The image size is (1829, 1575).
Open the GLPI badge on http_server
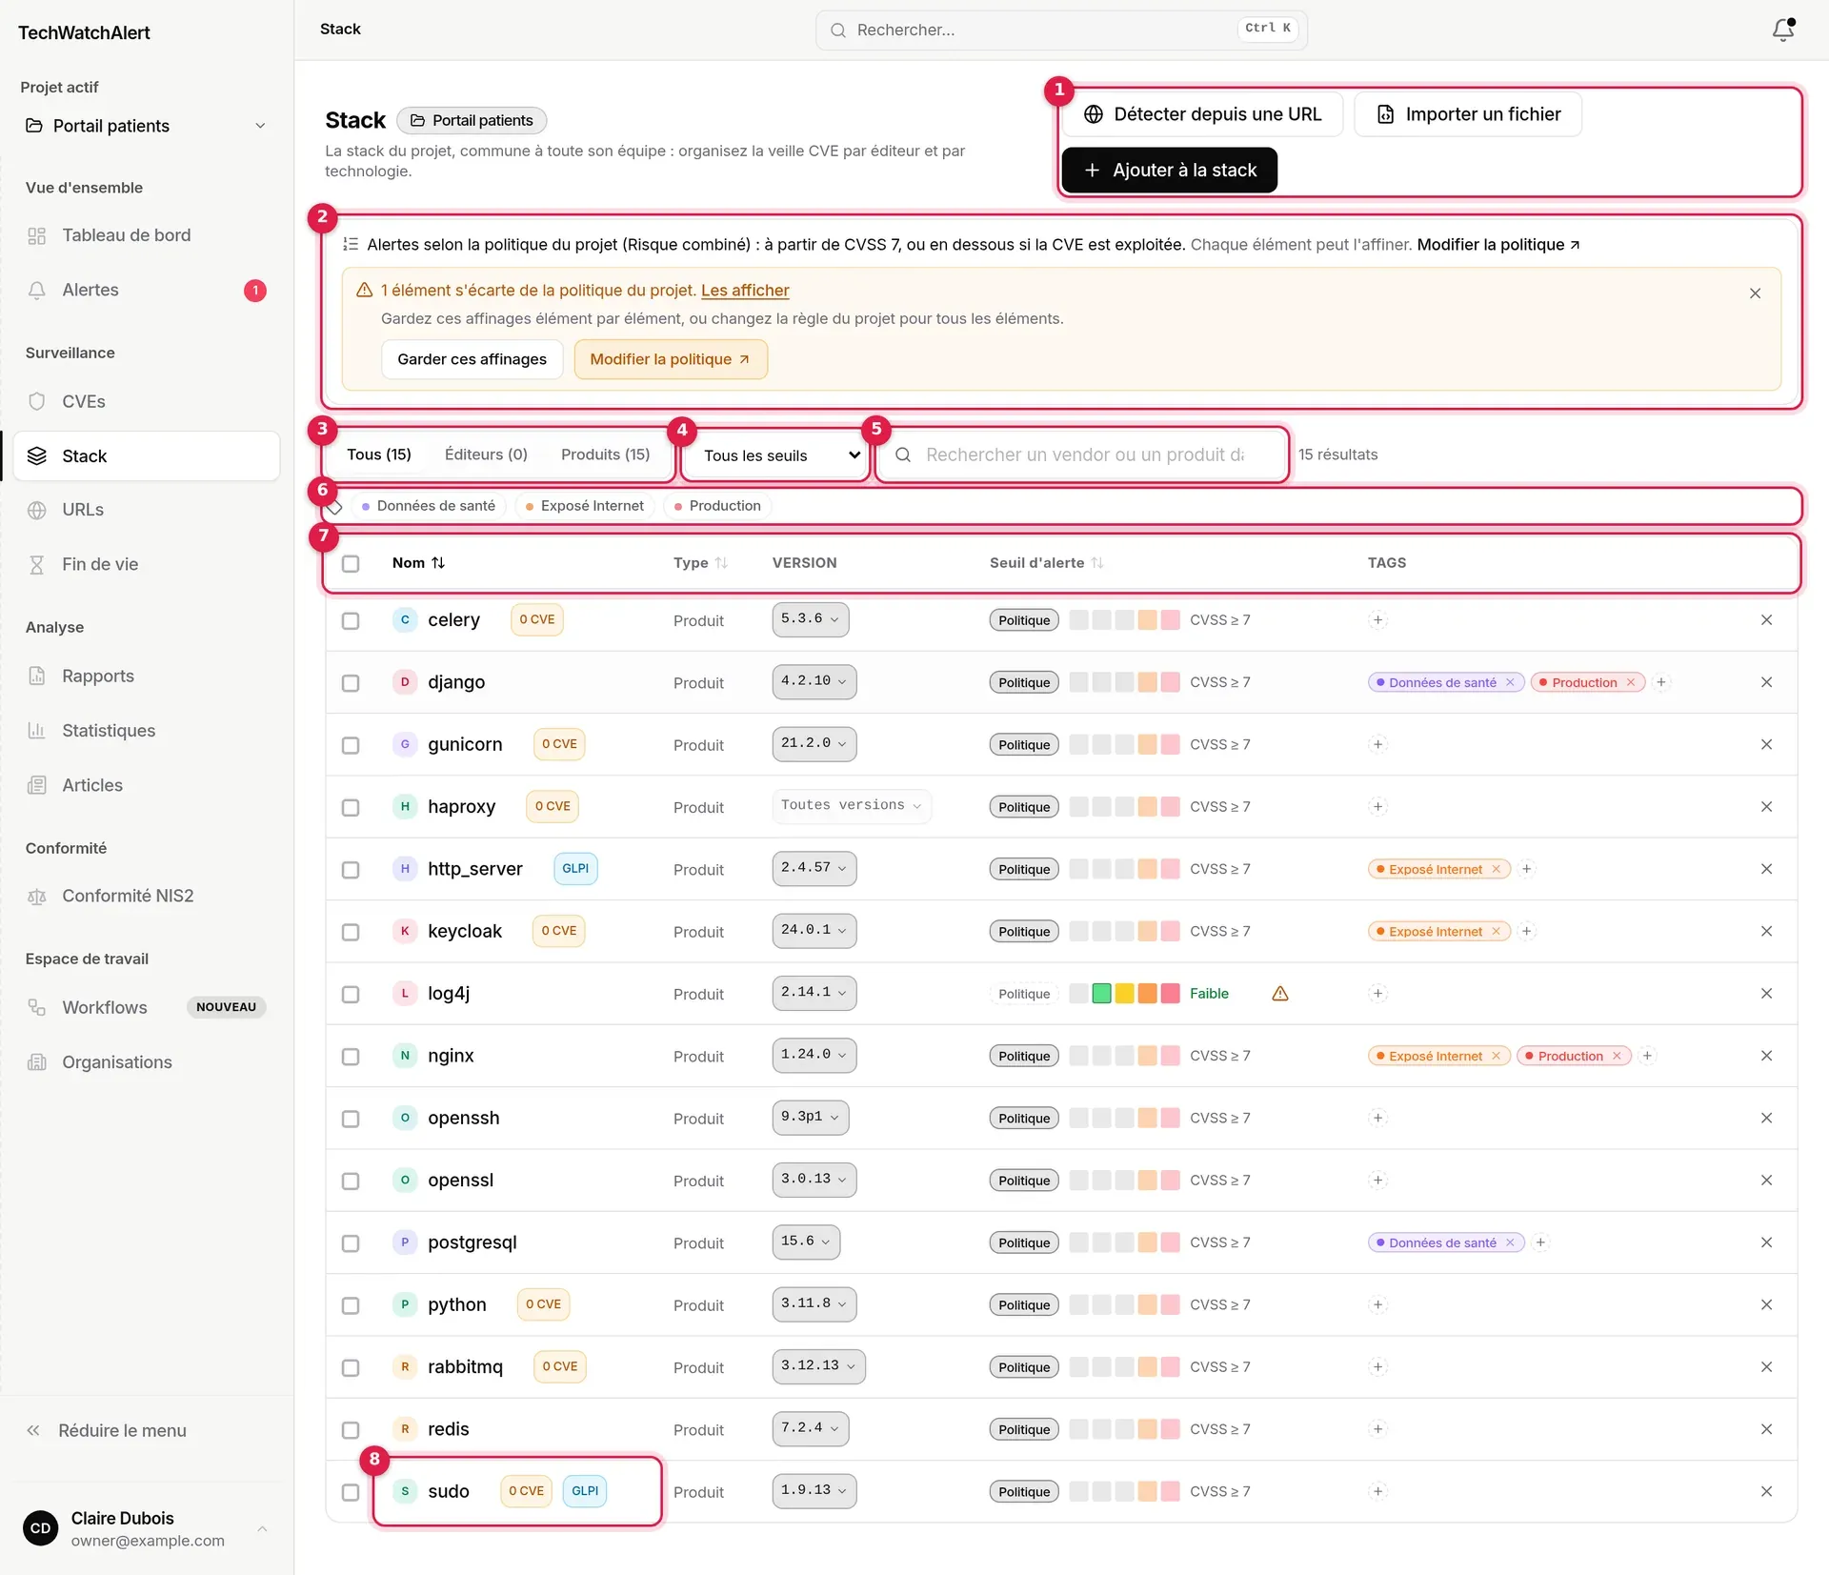point(575,868)
